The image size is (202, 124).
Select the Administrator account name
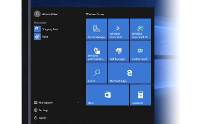pyautogui.click(x=50, y=14)
